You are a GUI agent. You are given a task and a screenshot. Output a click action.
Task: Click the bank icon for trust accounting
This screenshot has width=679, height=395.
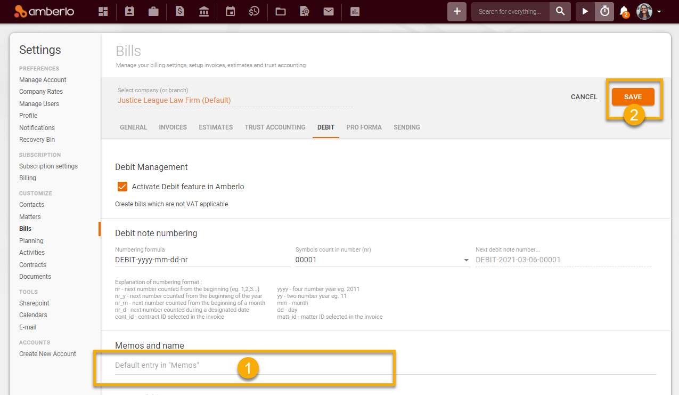click(x=203, y=11)
